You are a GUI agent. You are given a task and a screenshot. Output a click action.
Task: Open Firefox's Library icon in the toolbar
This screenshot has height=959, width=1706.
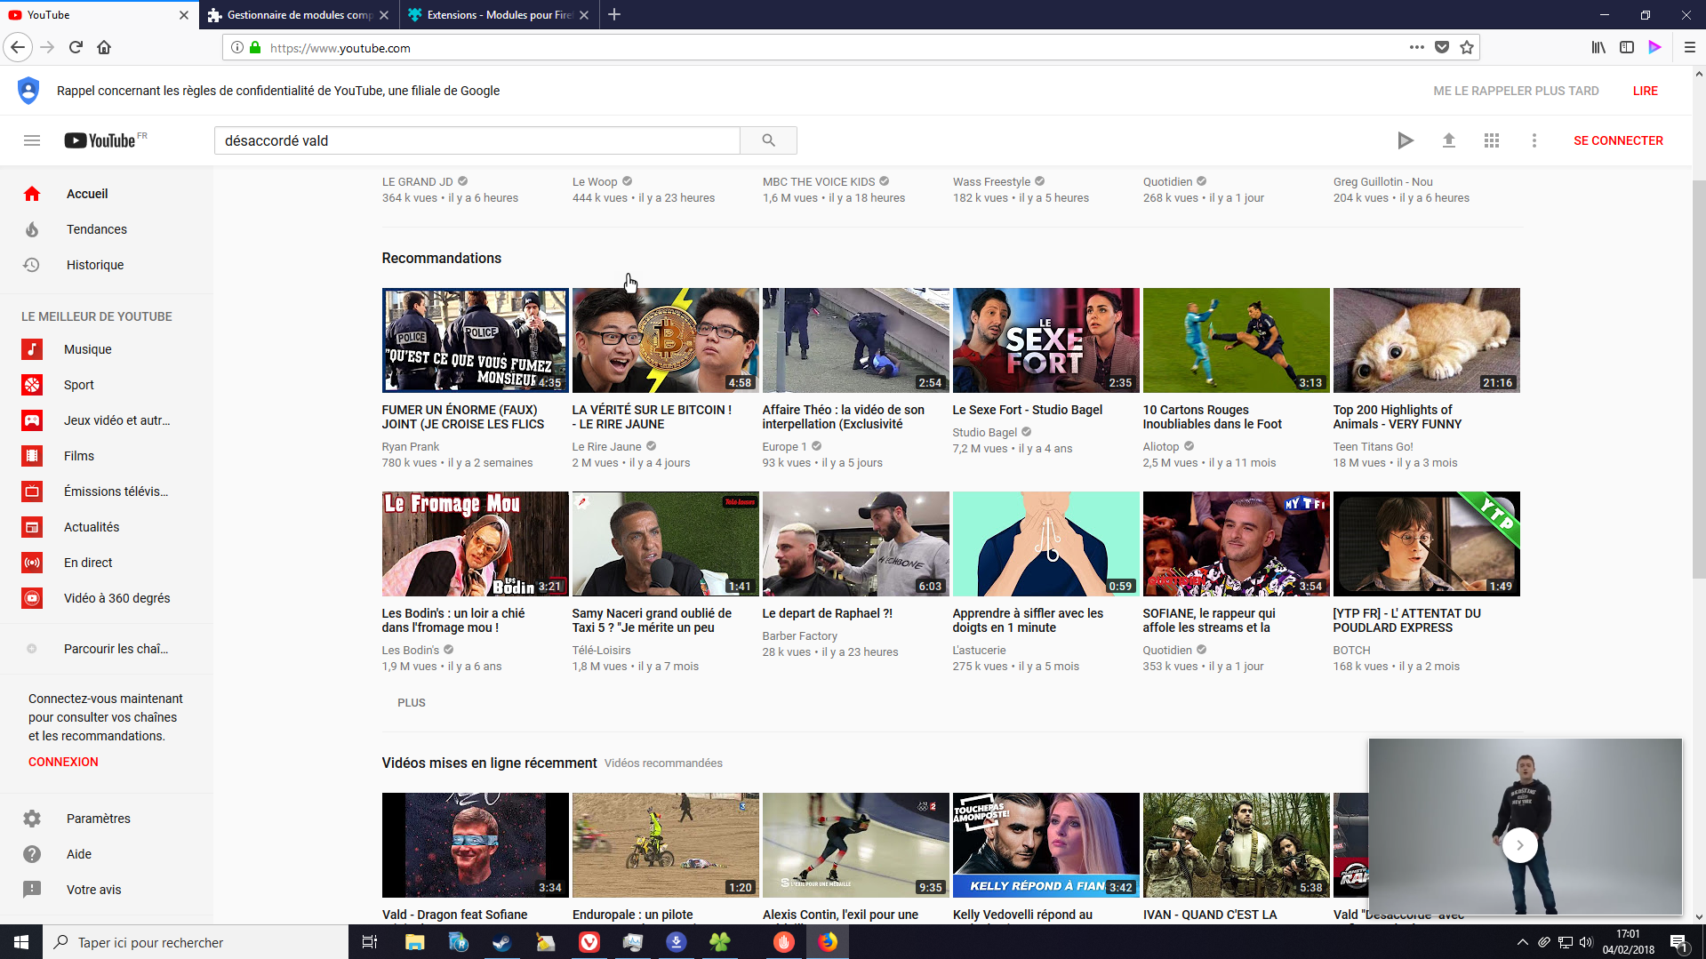coord(1597,47)
